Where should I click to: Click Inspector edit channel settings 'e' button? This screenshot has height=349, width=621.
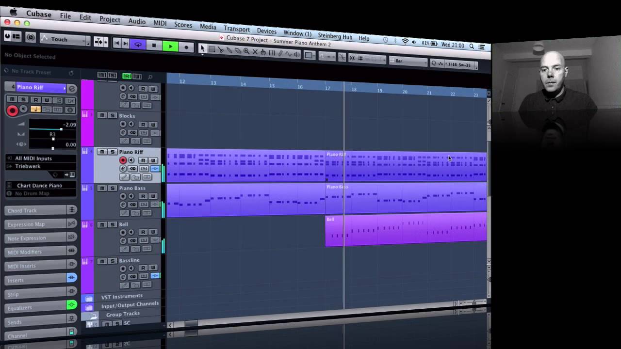click(x=72, y=88)
